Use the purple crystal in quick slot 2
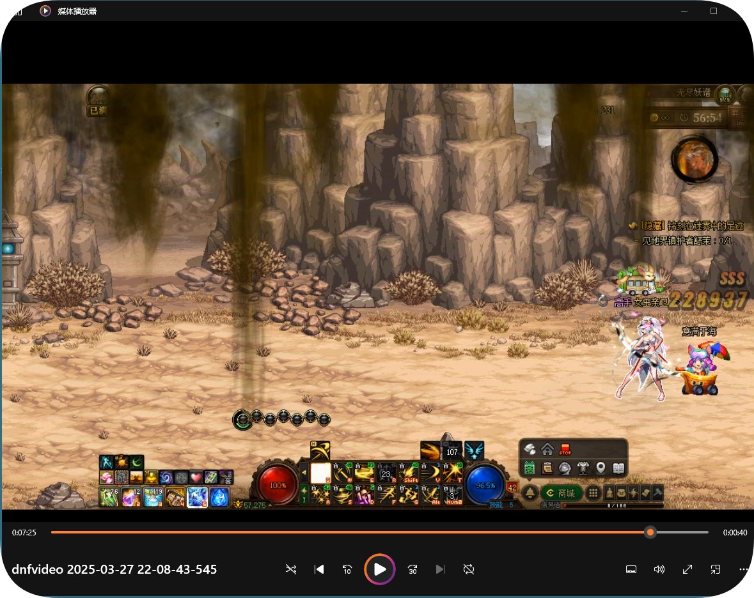Screen dimensions: 754x598 131,497
